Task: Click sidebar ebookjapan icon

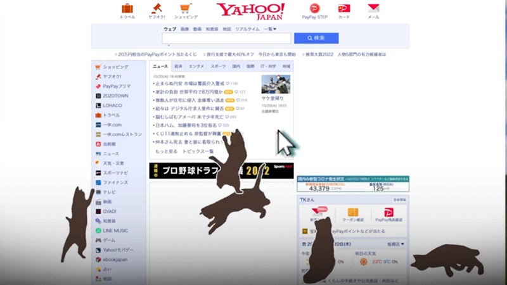Action: 98,260
